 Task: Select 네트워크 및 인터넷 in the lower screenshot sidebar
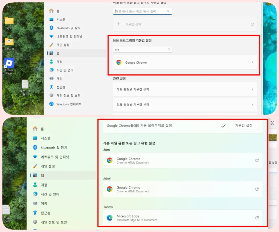55,157
